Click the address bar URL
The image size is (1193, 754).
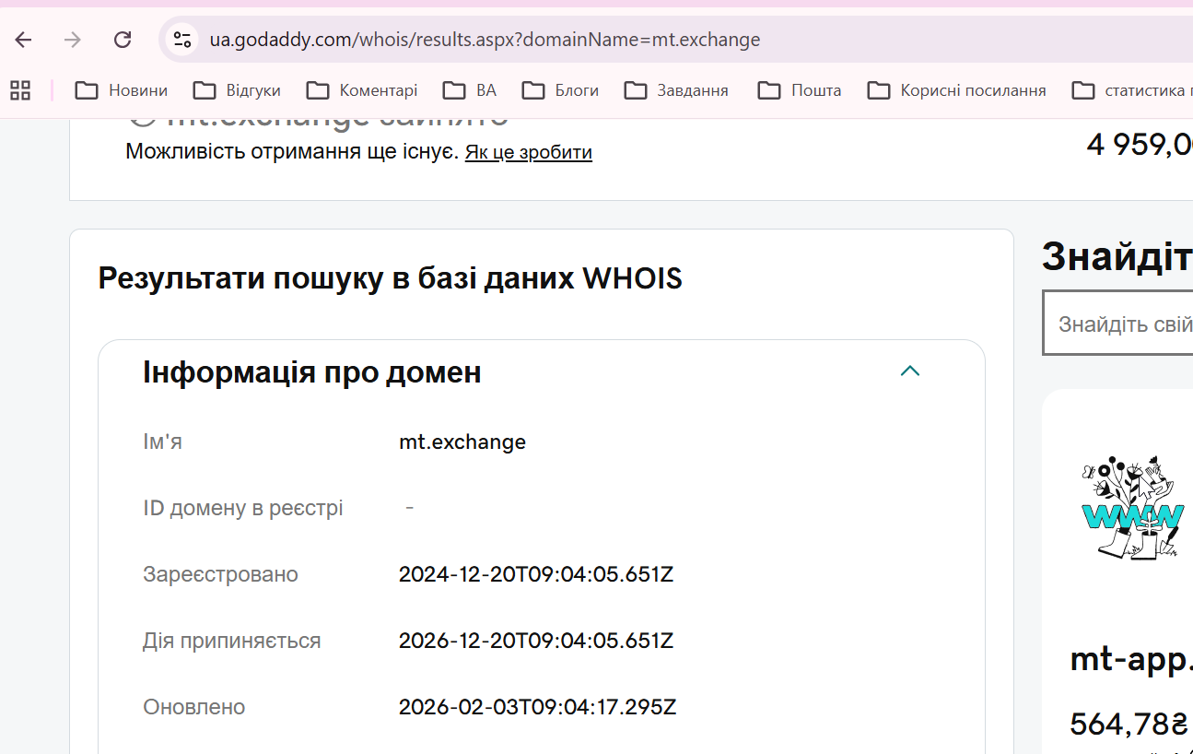pyautogui.click(x=485, y=40)
